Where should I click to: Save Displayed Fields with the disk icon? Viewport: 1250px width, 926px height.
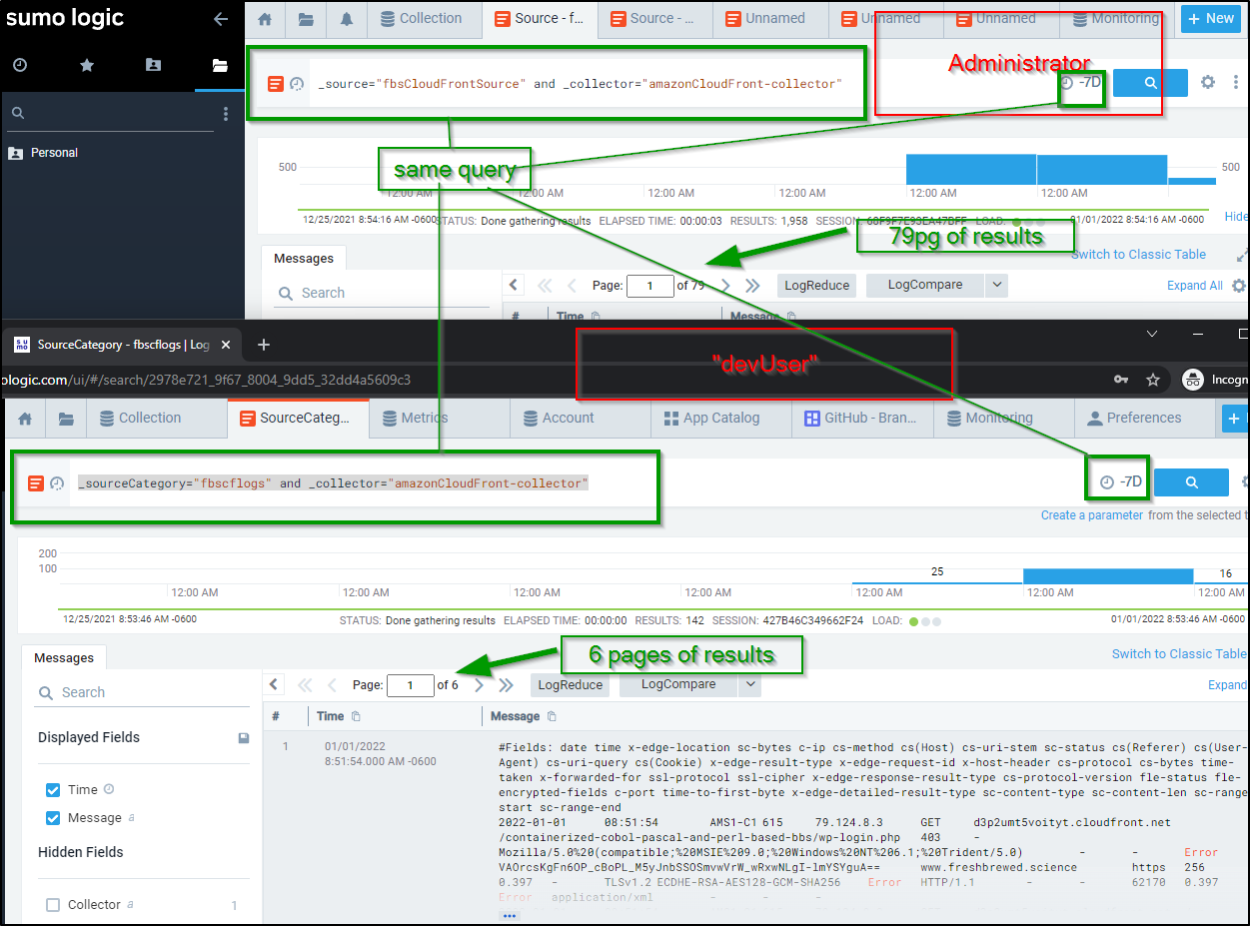(x=244, y=738)
